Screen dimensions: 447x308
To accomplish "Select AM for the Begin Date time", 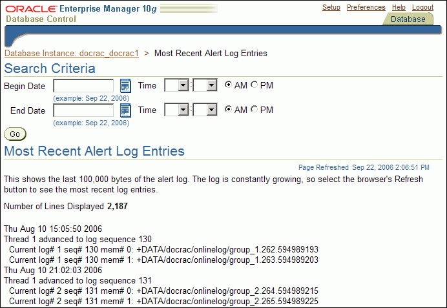I will [x=229, y=85].
